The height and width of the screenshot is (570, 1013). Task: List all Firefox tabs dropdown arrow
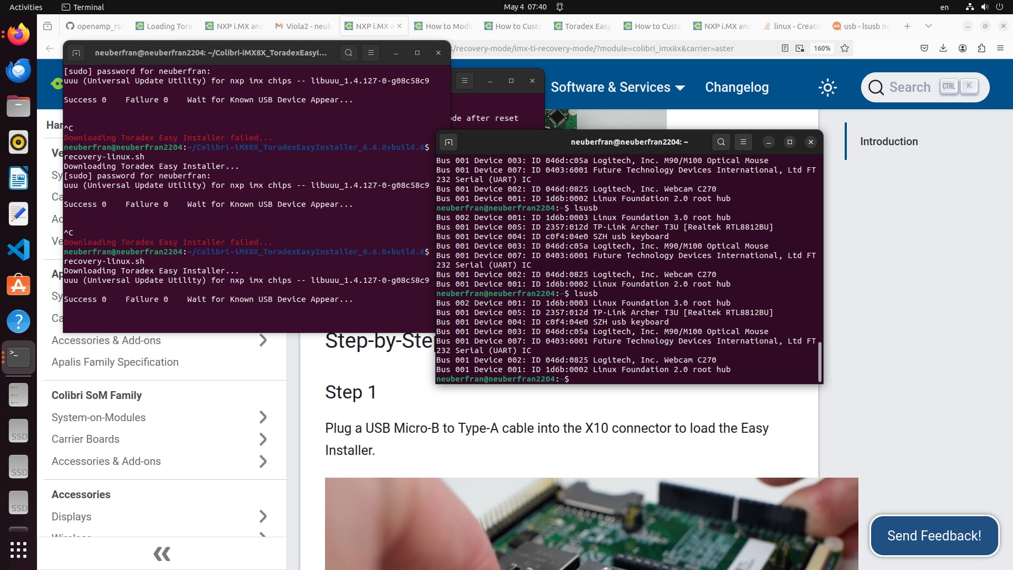pos(929,26)
